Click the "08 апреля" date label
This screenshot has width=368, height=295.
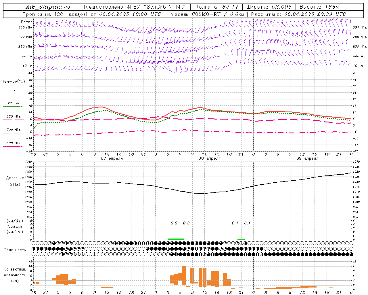[210, 158]
